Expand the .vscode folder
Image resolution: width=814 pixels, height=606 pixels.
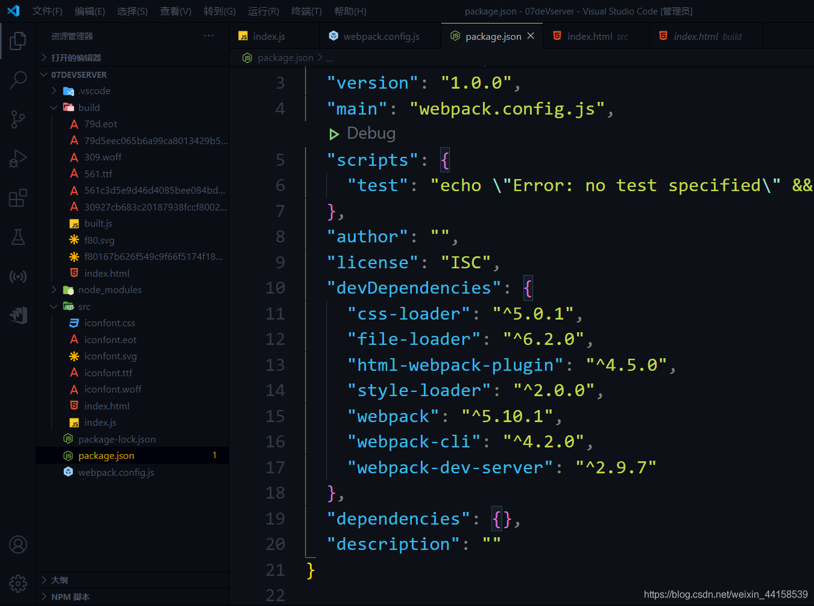point(133,91)
